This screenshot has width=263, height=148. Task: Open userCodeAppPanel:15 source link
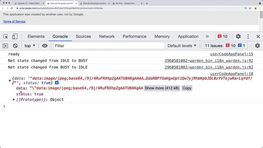231,54
